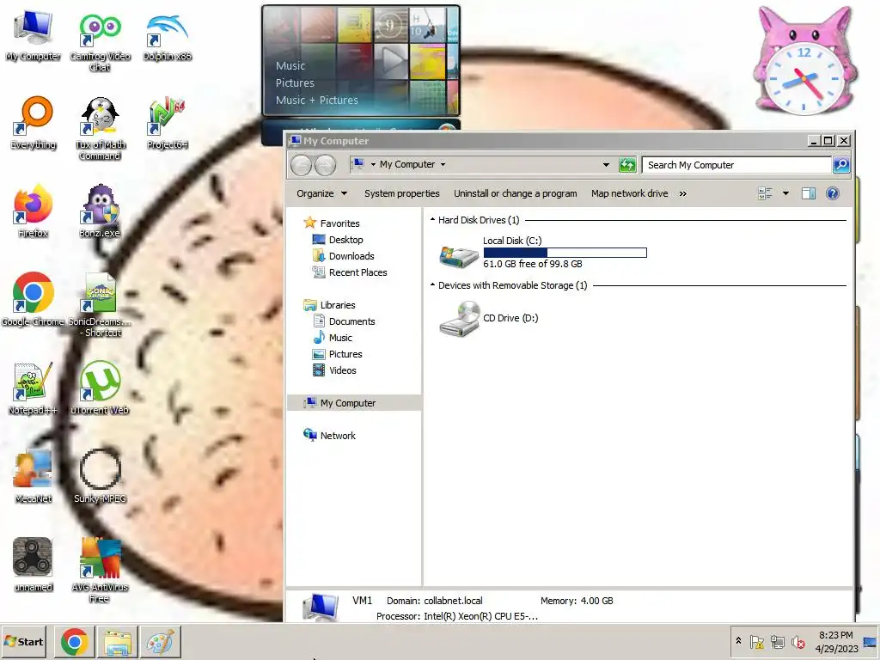Click the Explorer forward navigation arrow
The width and height of the screenshot is (880, 660).
coord(325,165)
